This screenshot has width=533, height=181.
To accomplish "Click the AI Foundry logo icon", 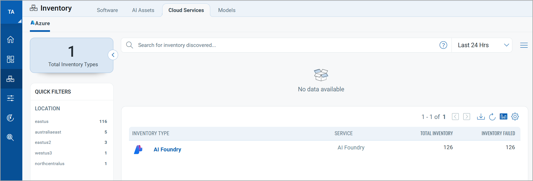I will (x=138, y=149).
